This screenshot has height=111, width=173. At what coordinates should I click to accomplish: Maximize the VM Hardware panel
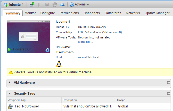point(168,82)
